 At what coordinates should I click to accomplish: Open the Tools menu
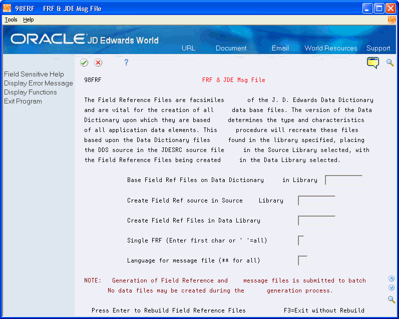11,19
